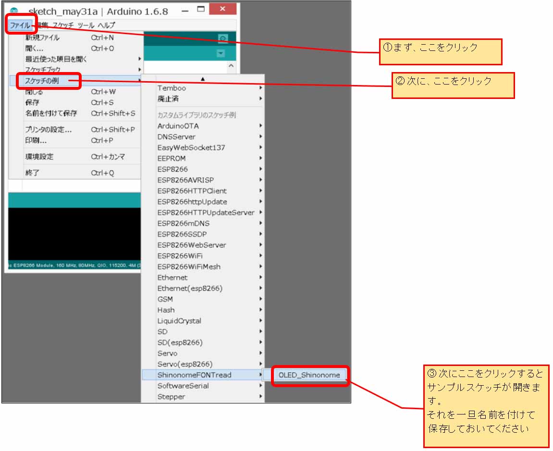Open LiquidCrystal examples entry
The height and width of the screenshot is (451, 553).
click(x=203, y=321)
